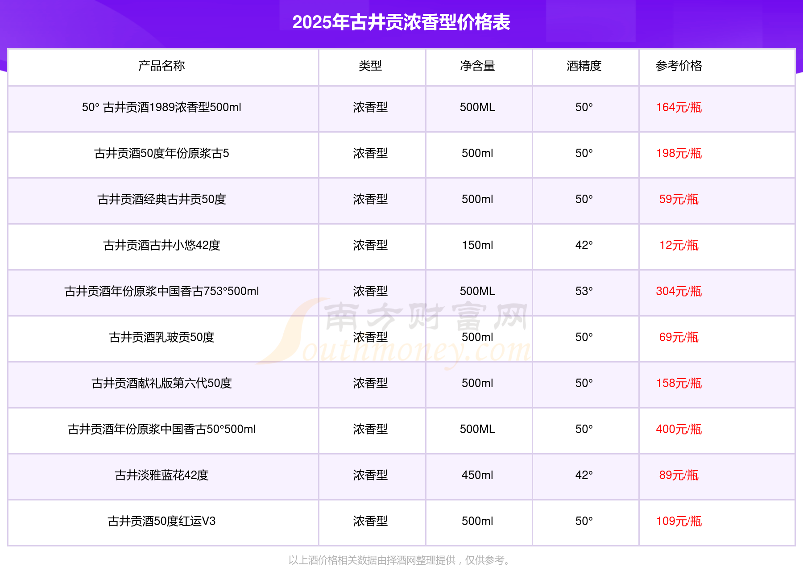Click "浓香型" type in 献礼版第六代 row
The height and width of the screenshot is (567, 803).
(370, 384)
